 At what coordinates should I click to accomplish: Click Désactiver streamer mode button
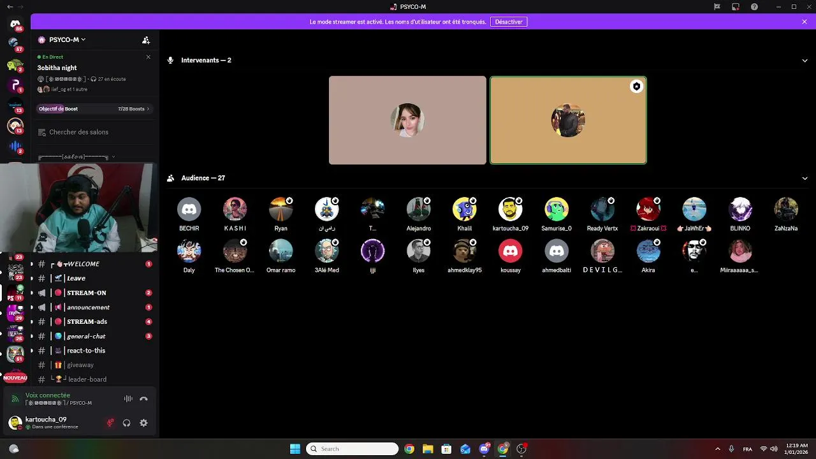point(509,22)
